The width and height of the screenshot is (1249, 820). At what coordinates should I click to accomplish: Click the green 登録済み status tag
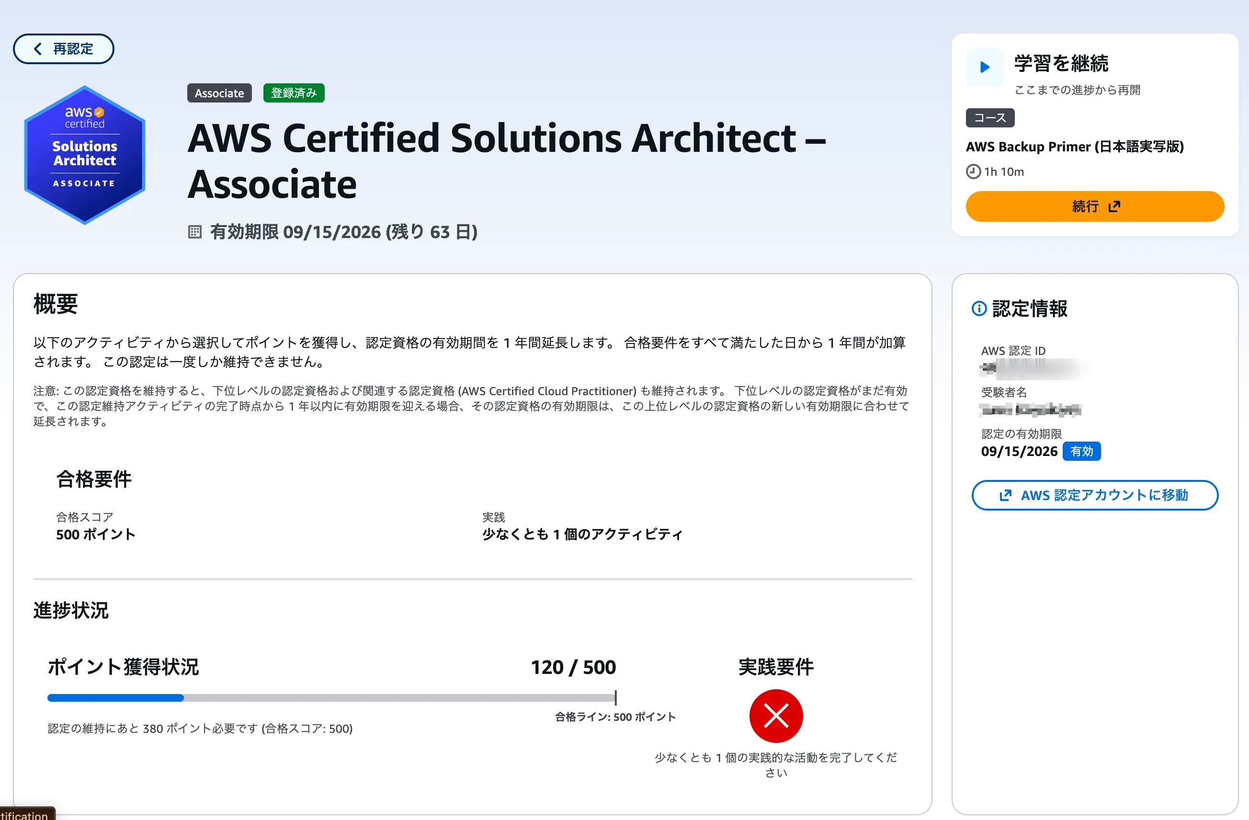[294, 93]
